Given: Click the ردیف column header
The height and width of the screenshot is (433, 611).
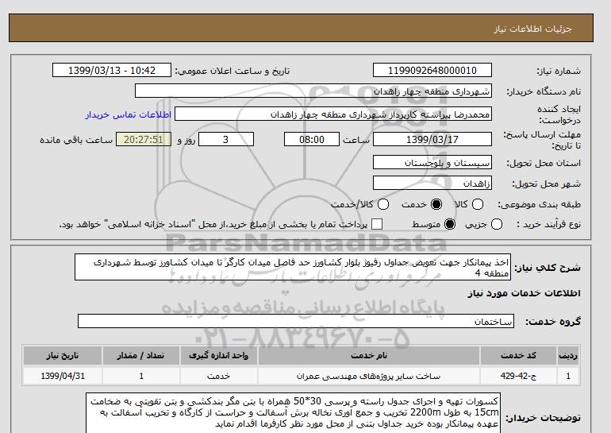Looking at the screenshot, I should tap(568, 355).
